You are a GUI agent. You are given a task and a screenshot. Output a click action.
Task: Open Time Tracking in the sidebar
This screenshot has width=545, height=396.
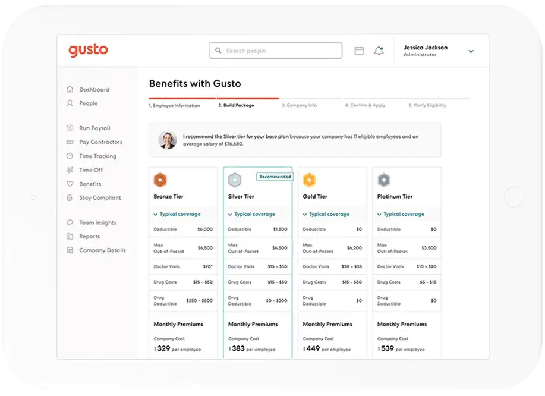(97, 156)
